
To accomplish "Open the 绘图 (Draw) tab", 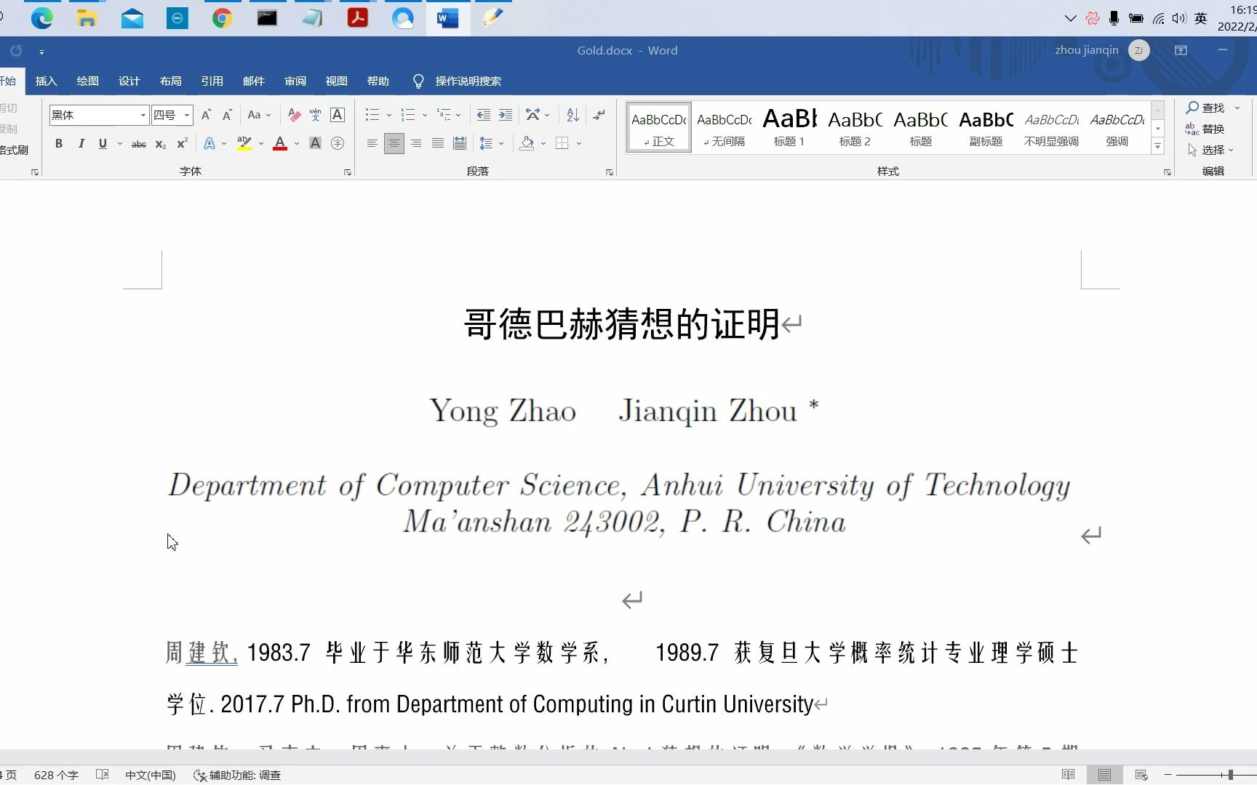I will click(87, 81).
